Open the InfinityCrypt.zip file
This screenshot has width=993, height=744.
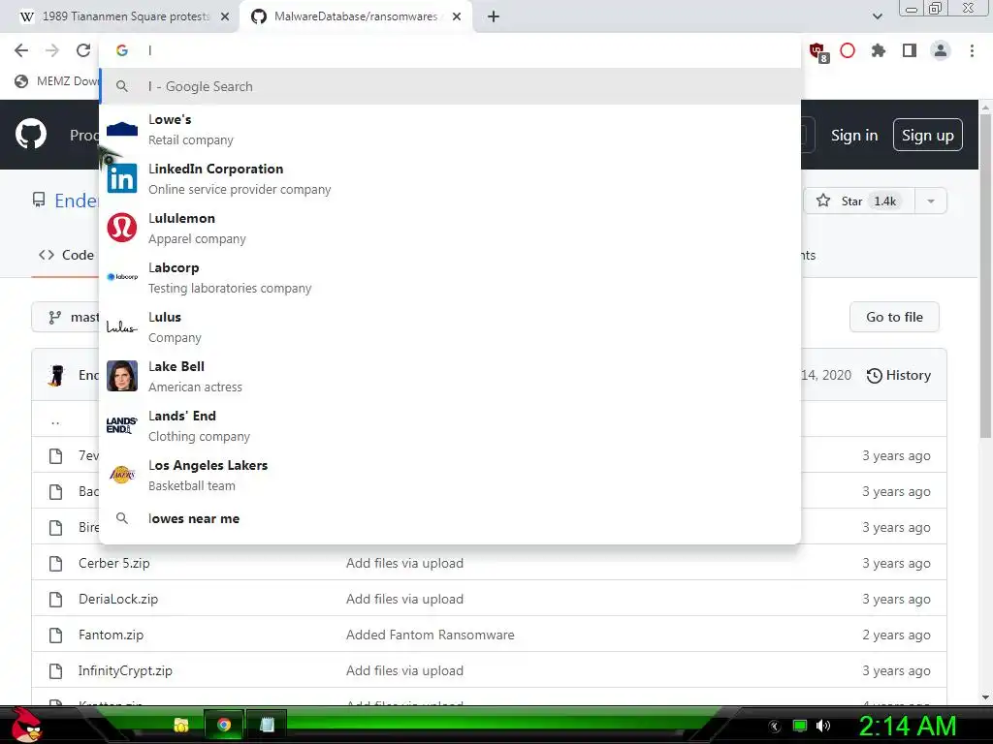125,670
